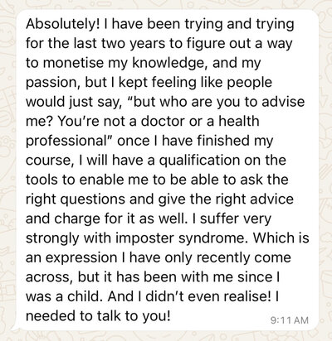Click the word "questions" in the message
The image size is (332, 341).
point(93,199)
